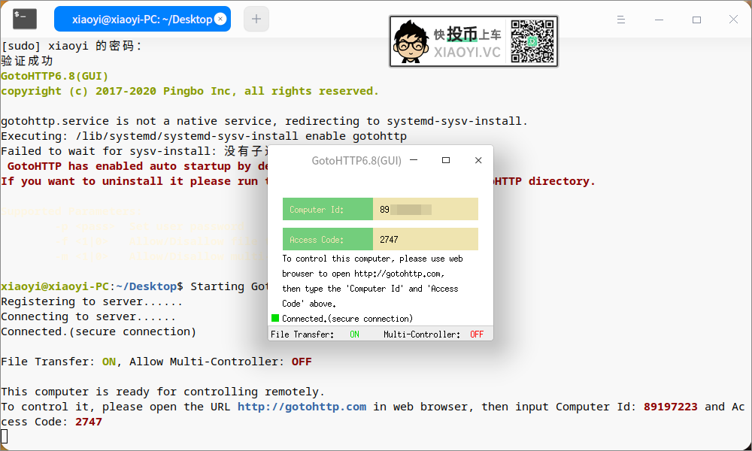
Task: Click the terminal cursor block
Action: click(x=5, y=437)
